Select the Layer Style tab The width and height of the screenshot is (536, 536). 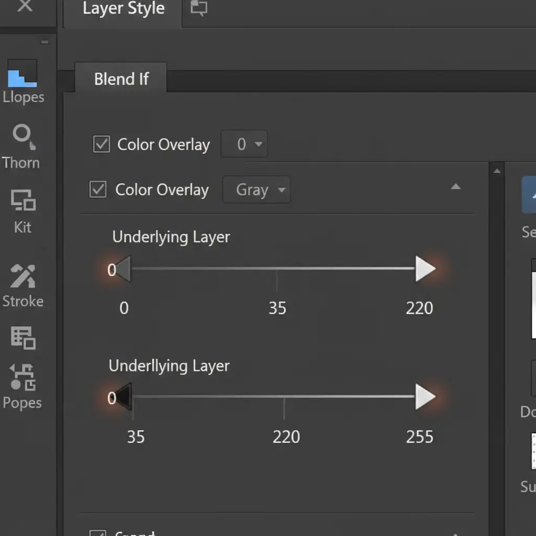point(124,9)
